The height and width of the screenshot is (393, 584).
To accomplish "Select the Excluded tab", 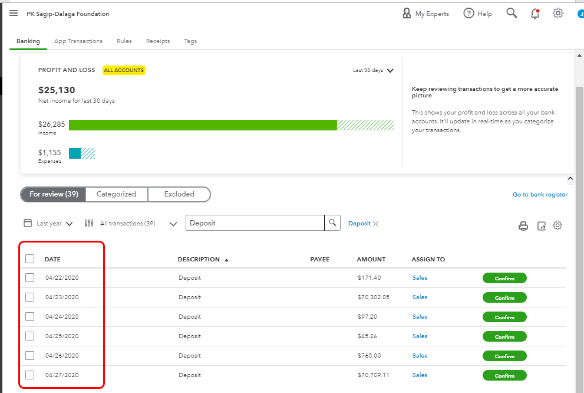I will pos(179,194).
